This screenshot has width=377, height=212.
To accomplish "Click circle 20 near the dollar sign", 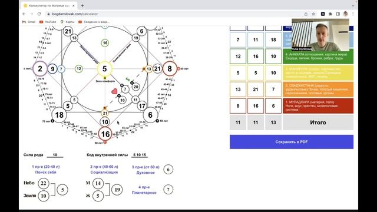I will [136, 87].
